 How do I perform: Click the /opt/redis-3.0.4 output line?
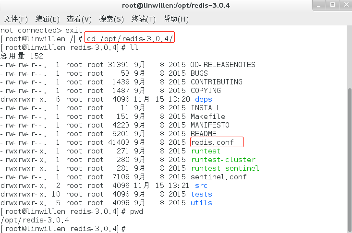35,220
